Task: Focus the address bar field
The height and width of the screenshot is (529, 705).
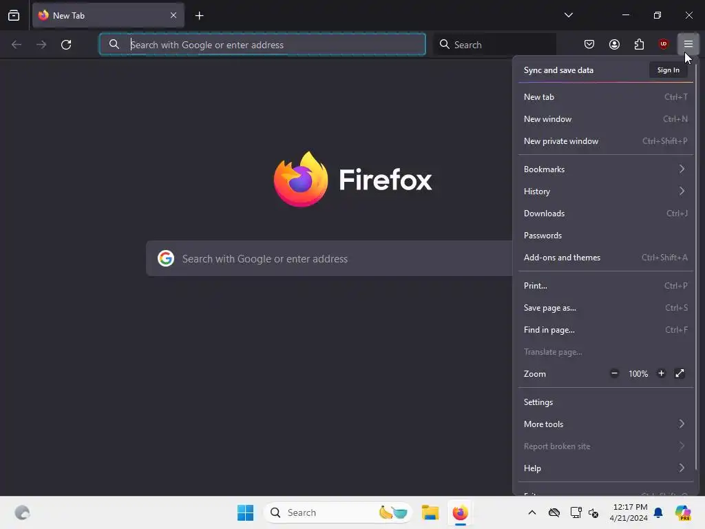Action: coord(262,45)
